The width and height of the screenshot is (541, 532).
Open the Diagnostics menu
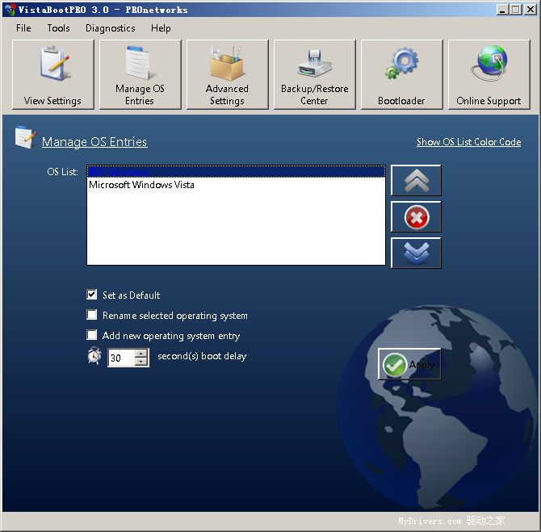111,28
